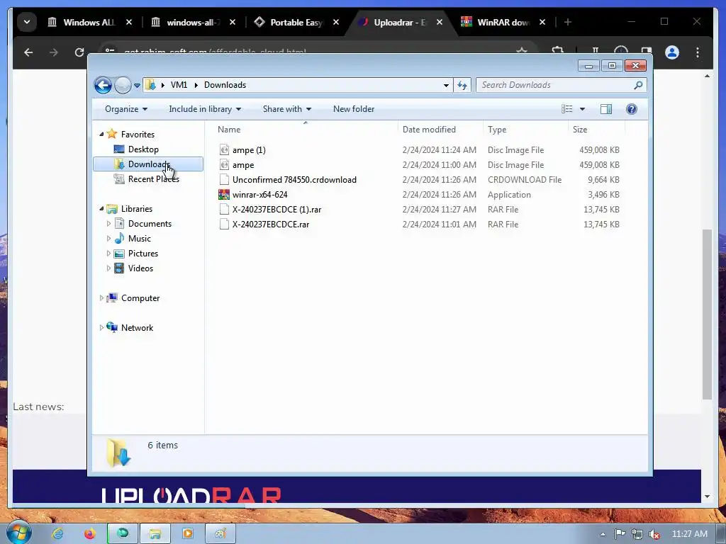Toggle the preview pane icon
Screen dimensions: 726x544
606,109
